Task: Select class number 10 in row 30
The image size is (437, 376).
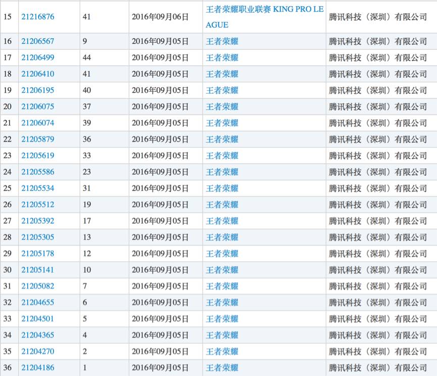Action: [87, 270]
